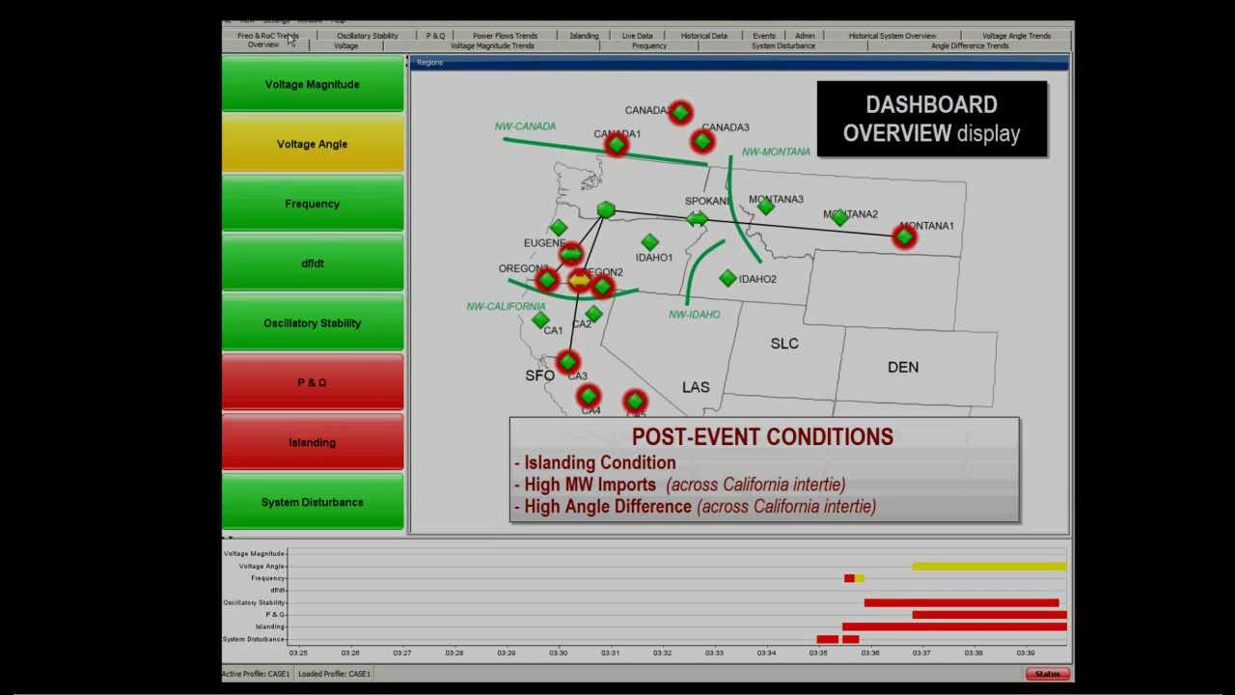Click the yellow Voltage Angle timeline bar
The width and height of the screenshot is (1235, 695).
[x=989, y=567]
